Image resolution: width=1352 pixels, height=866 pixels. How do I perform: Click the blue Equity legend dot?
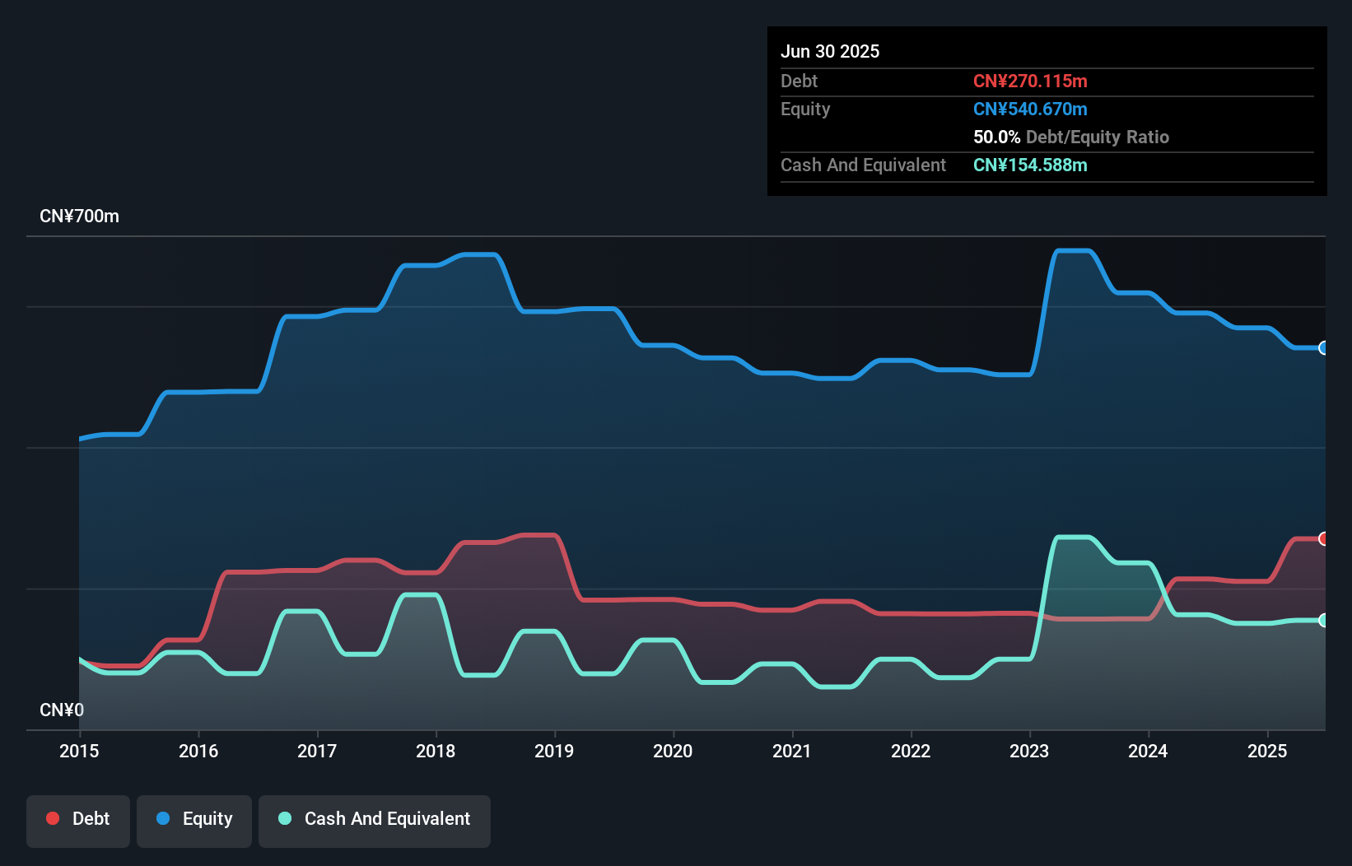[x=162, y=818]
